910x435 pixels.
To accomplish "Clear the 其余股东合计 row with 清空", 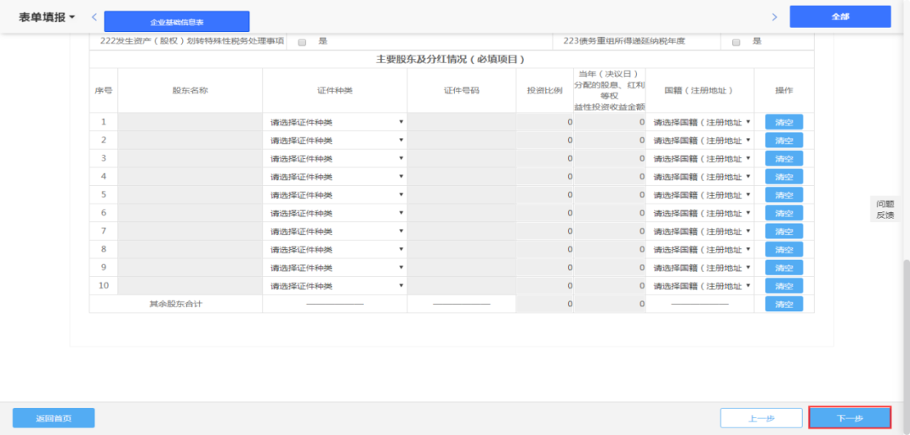I will pos(784,305).
